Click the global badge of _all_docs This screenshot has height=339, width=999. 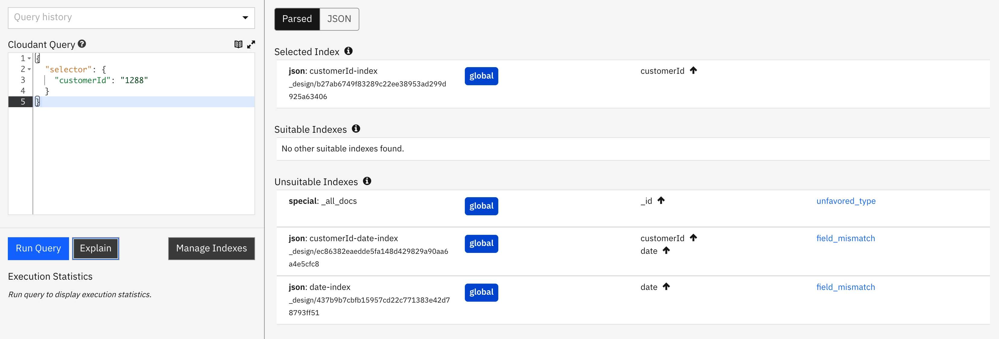pyautogui.click(x=481, y=206)
